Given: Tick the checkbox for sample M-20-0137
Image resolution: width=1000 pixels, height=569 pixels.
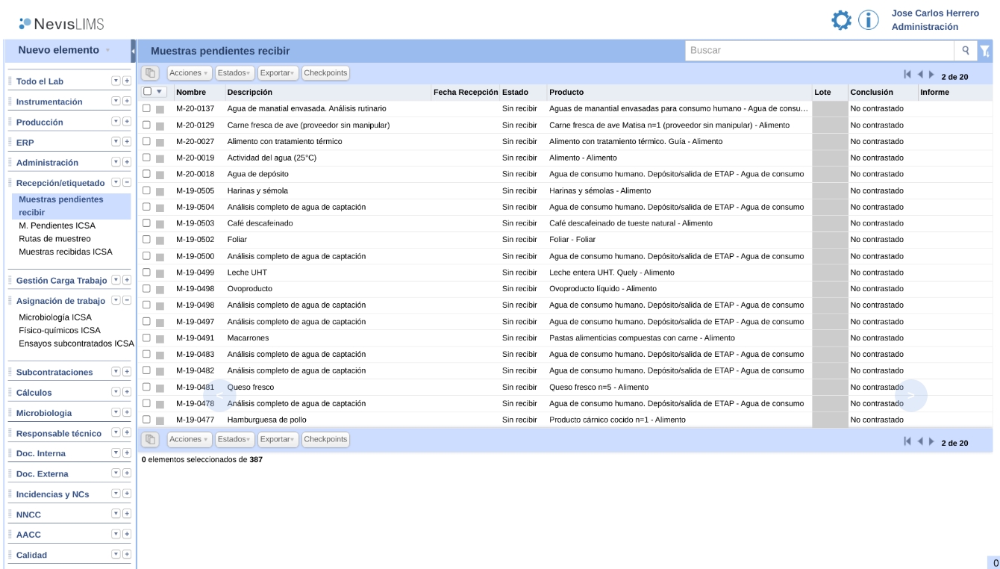Looking at the screenshot, I should tap(147, 108).
